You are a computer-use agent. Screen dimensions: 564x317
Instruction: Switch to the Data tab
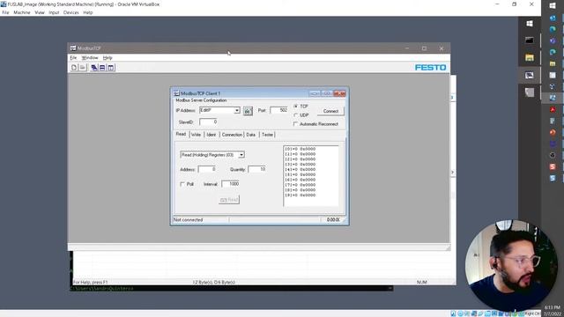[251, 135]
